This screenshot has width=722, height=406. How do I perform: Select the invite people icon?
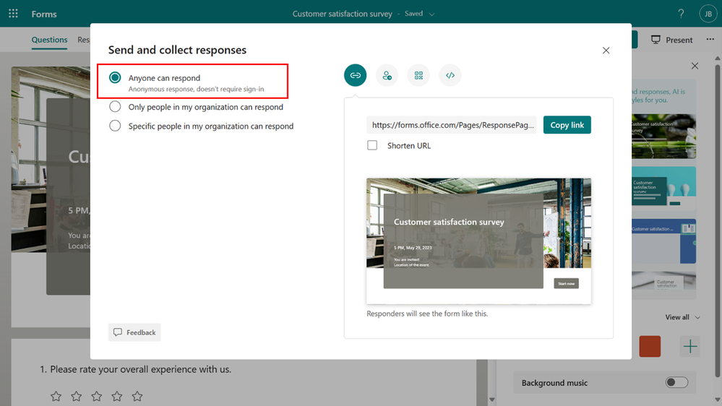(x=387, y=75)
